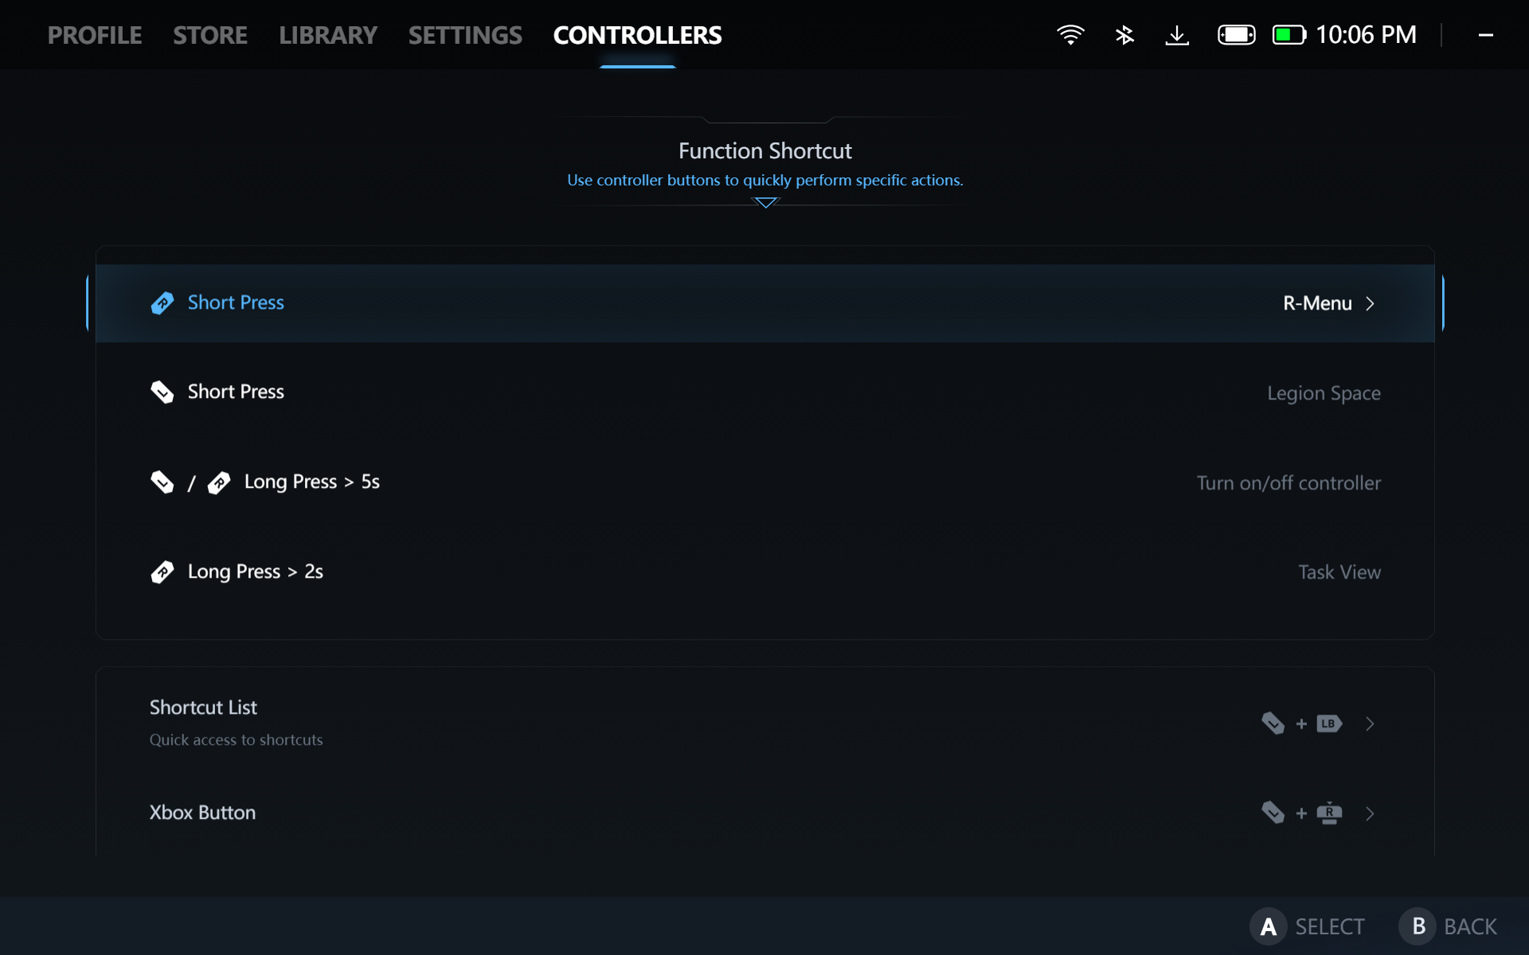Click the Wi-Fi status icon
The image size is (1529, 955).
tap(1070, 35)
